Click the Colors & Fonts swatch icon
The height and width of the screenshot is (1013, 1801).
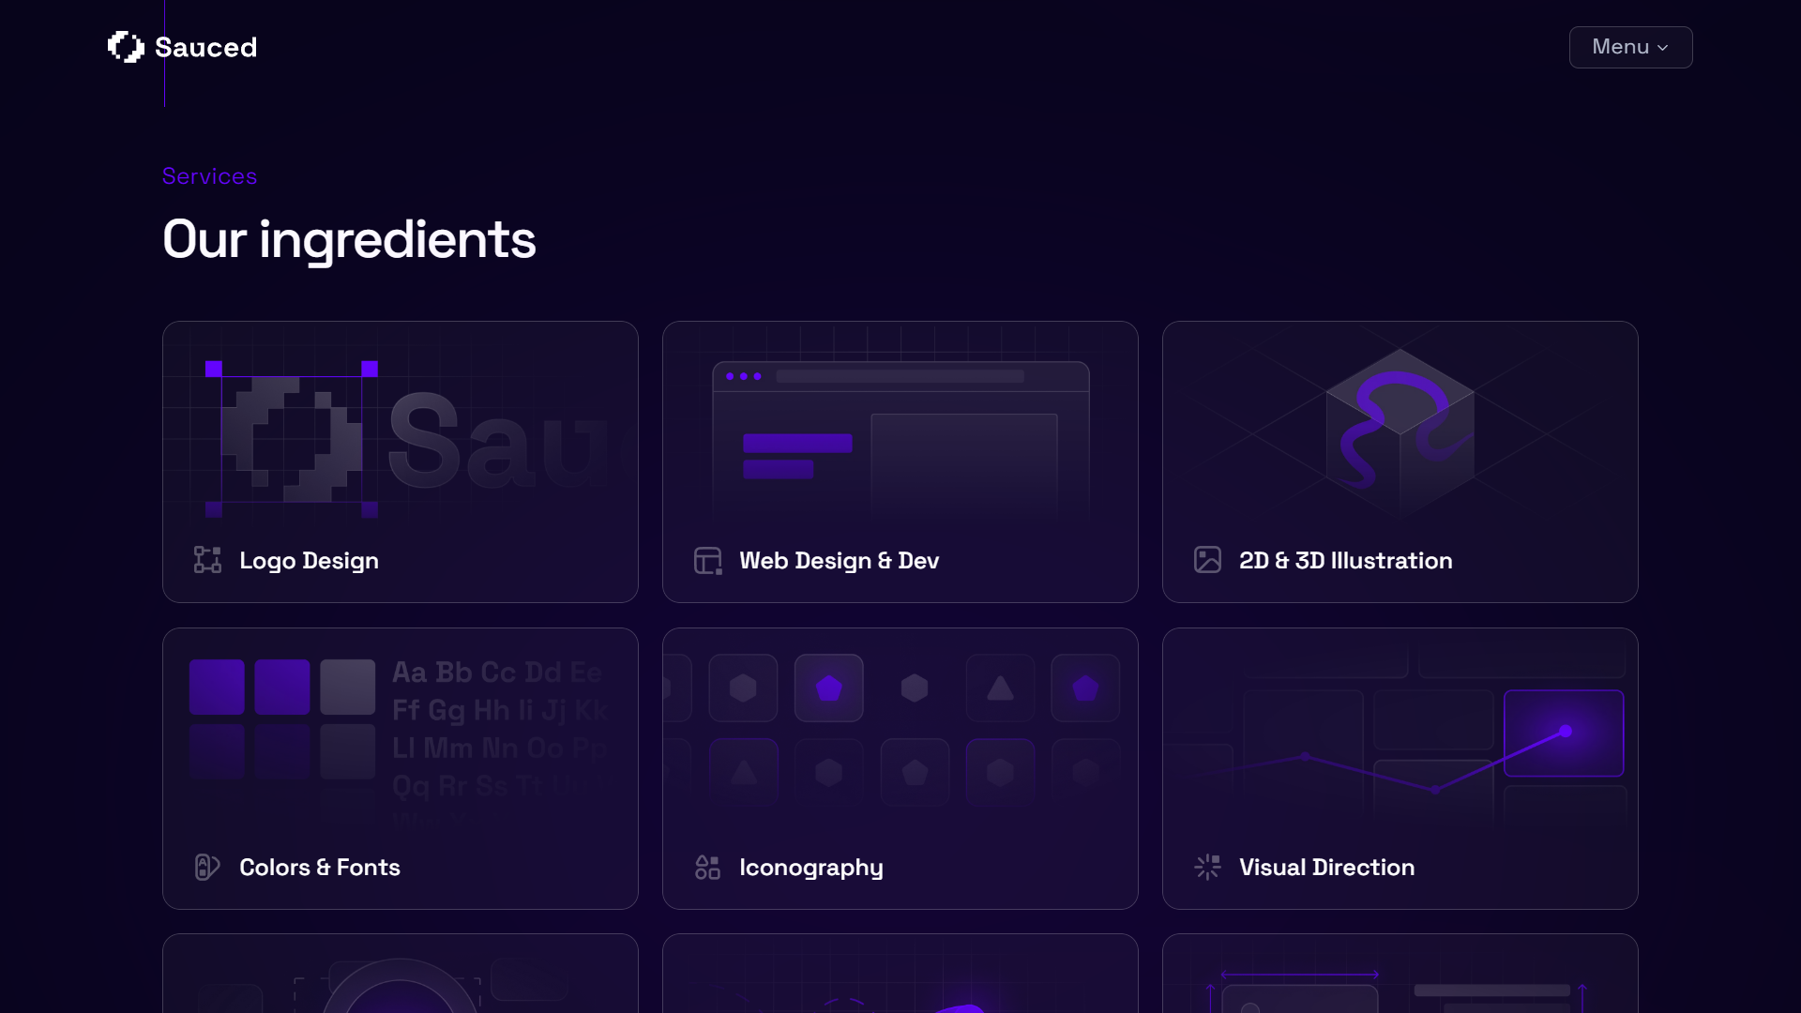click(x=207, y=867)
